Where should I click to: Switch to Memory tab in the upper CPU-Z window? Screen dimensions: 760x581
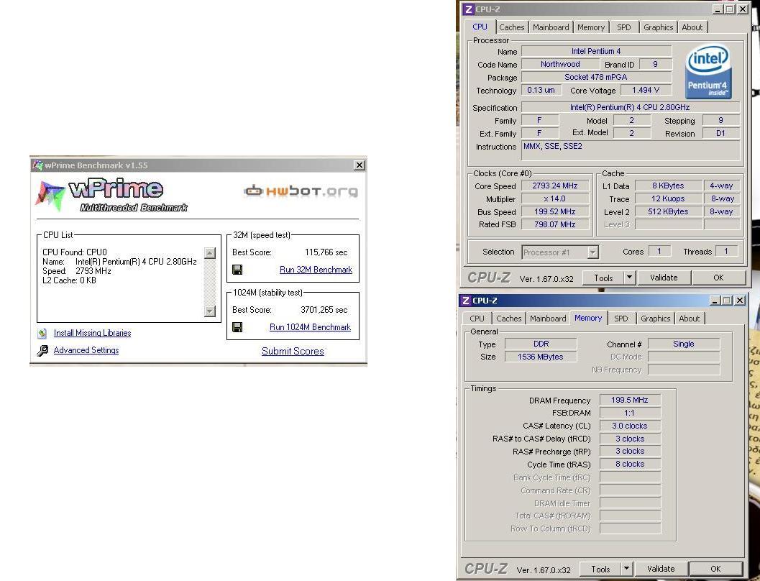click(x=591, y=27)
